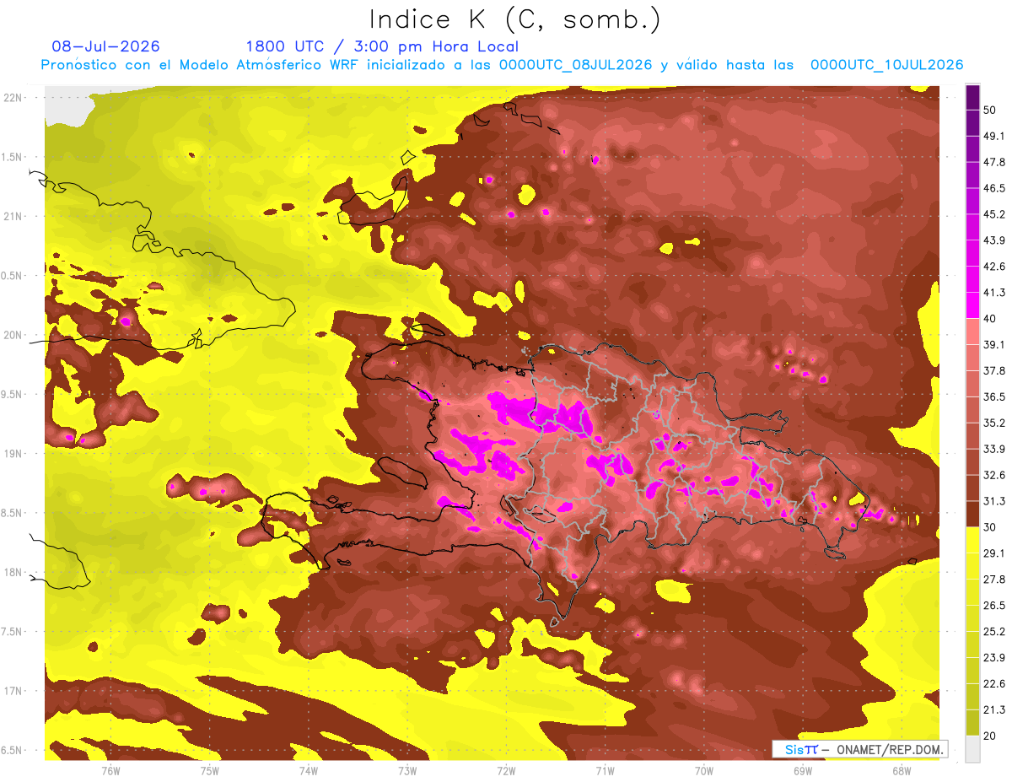Click the "Indice K (C, somb.)" map title
This screenshot has width=1012, height=782.
(x=514, y=19)
